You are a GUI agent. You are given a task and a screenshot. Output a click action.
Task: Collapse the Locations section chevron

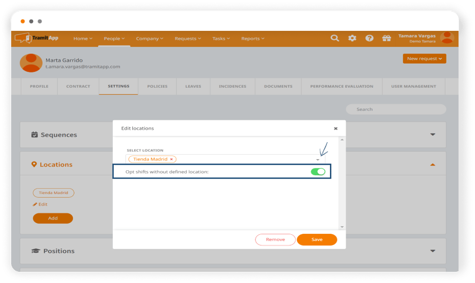tap(433, 164)
